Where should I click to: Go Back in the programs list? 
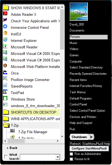point(12,148)
